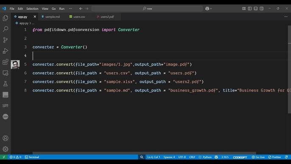Image resolution: width=291 pixels, height=164 pixels.
Task: Open the Manage gear settings
Action: click(6, 149)
